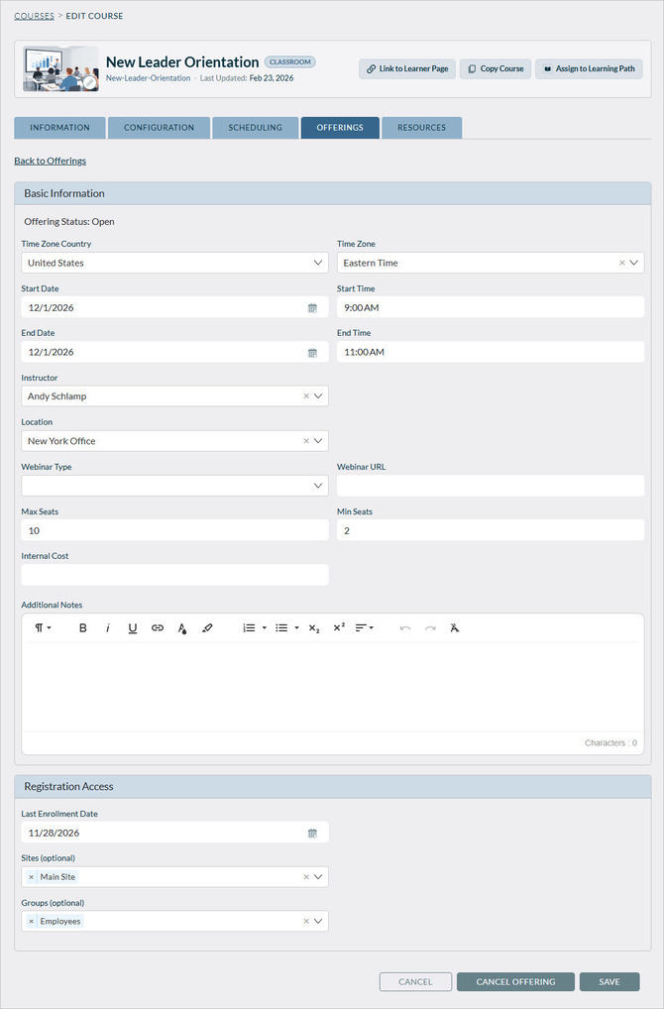The image size is (664, 1009).
Task: Switch to the Scheduling tab
Action: (x=256, y=128)
